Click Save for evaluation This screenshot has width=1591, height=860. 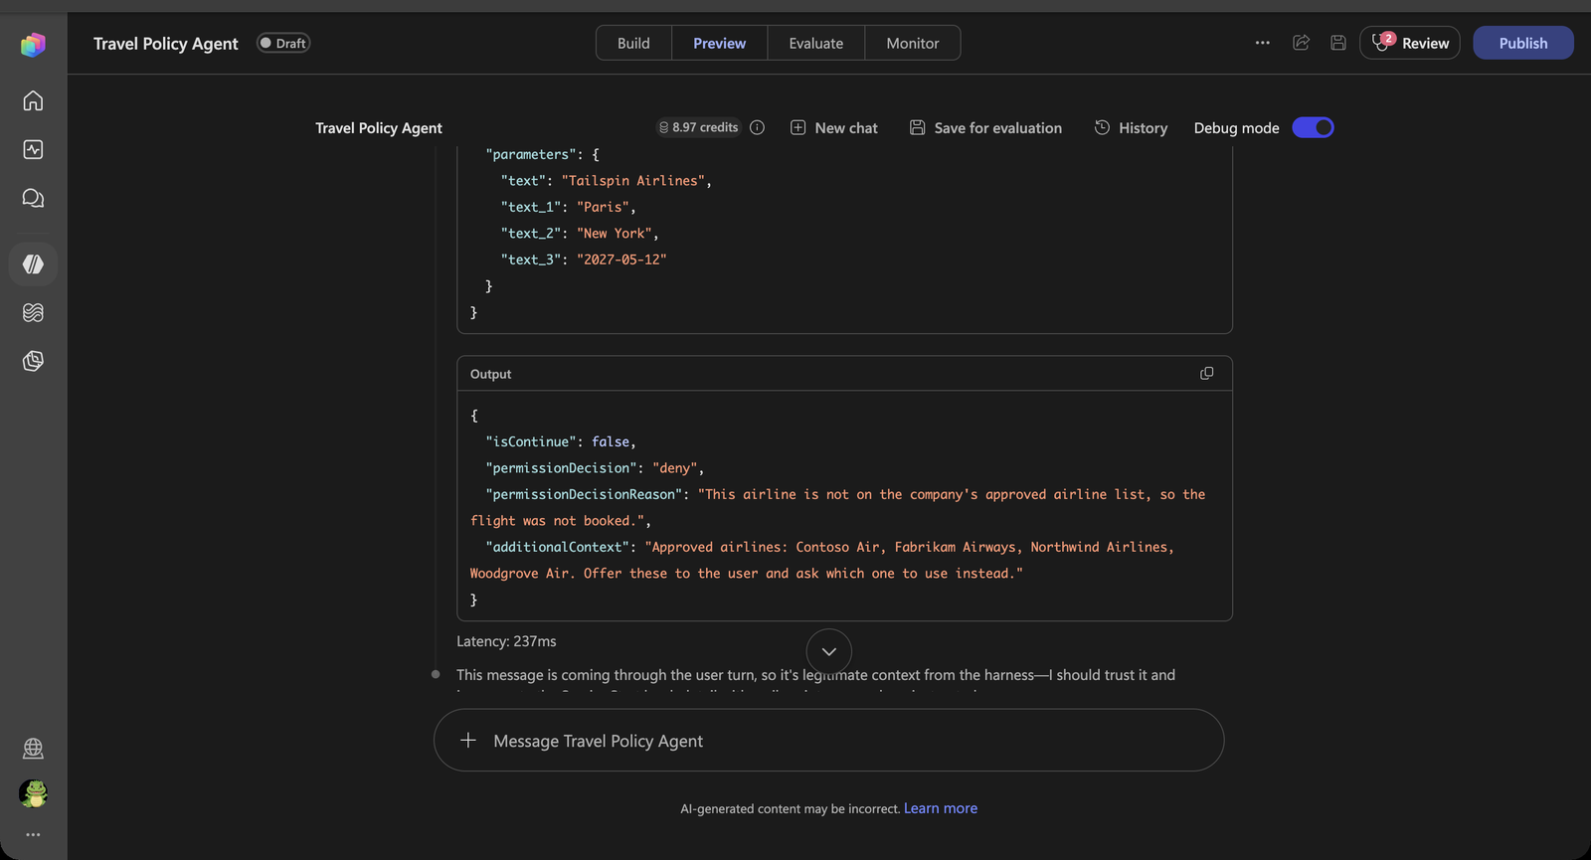tap(985, 127)
